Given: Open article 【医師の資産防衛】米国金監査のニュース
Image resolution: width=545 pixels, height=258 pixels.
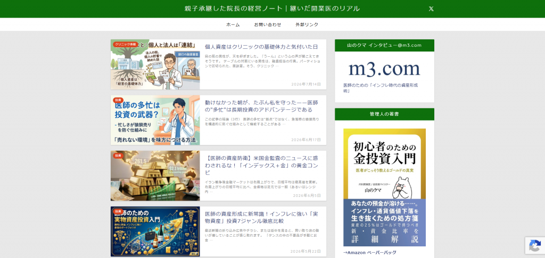Looking at the screenshot, I should [261, 165].
